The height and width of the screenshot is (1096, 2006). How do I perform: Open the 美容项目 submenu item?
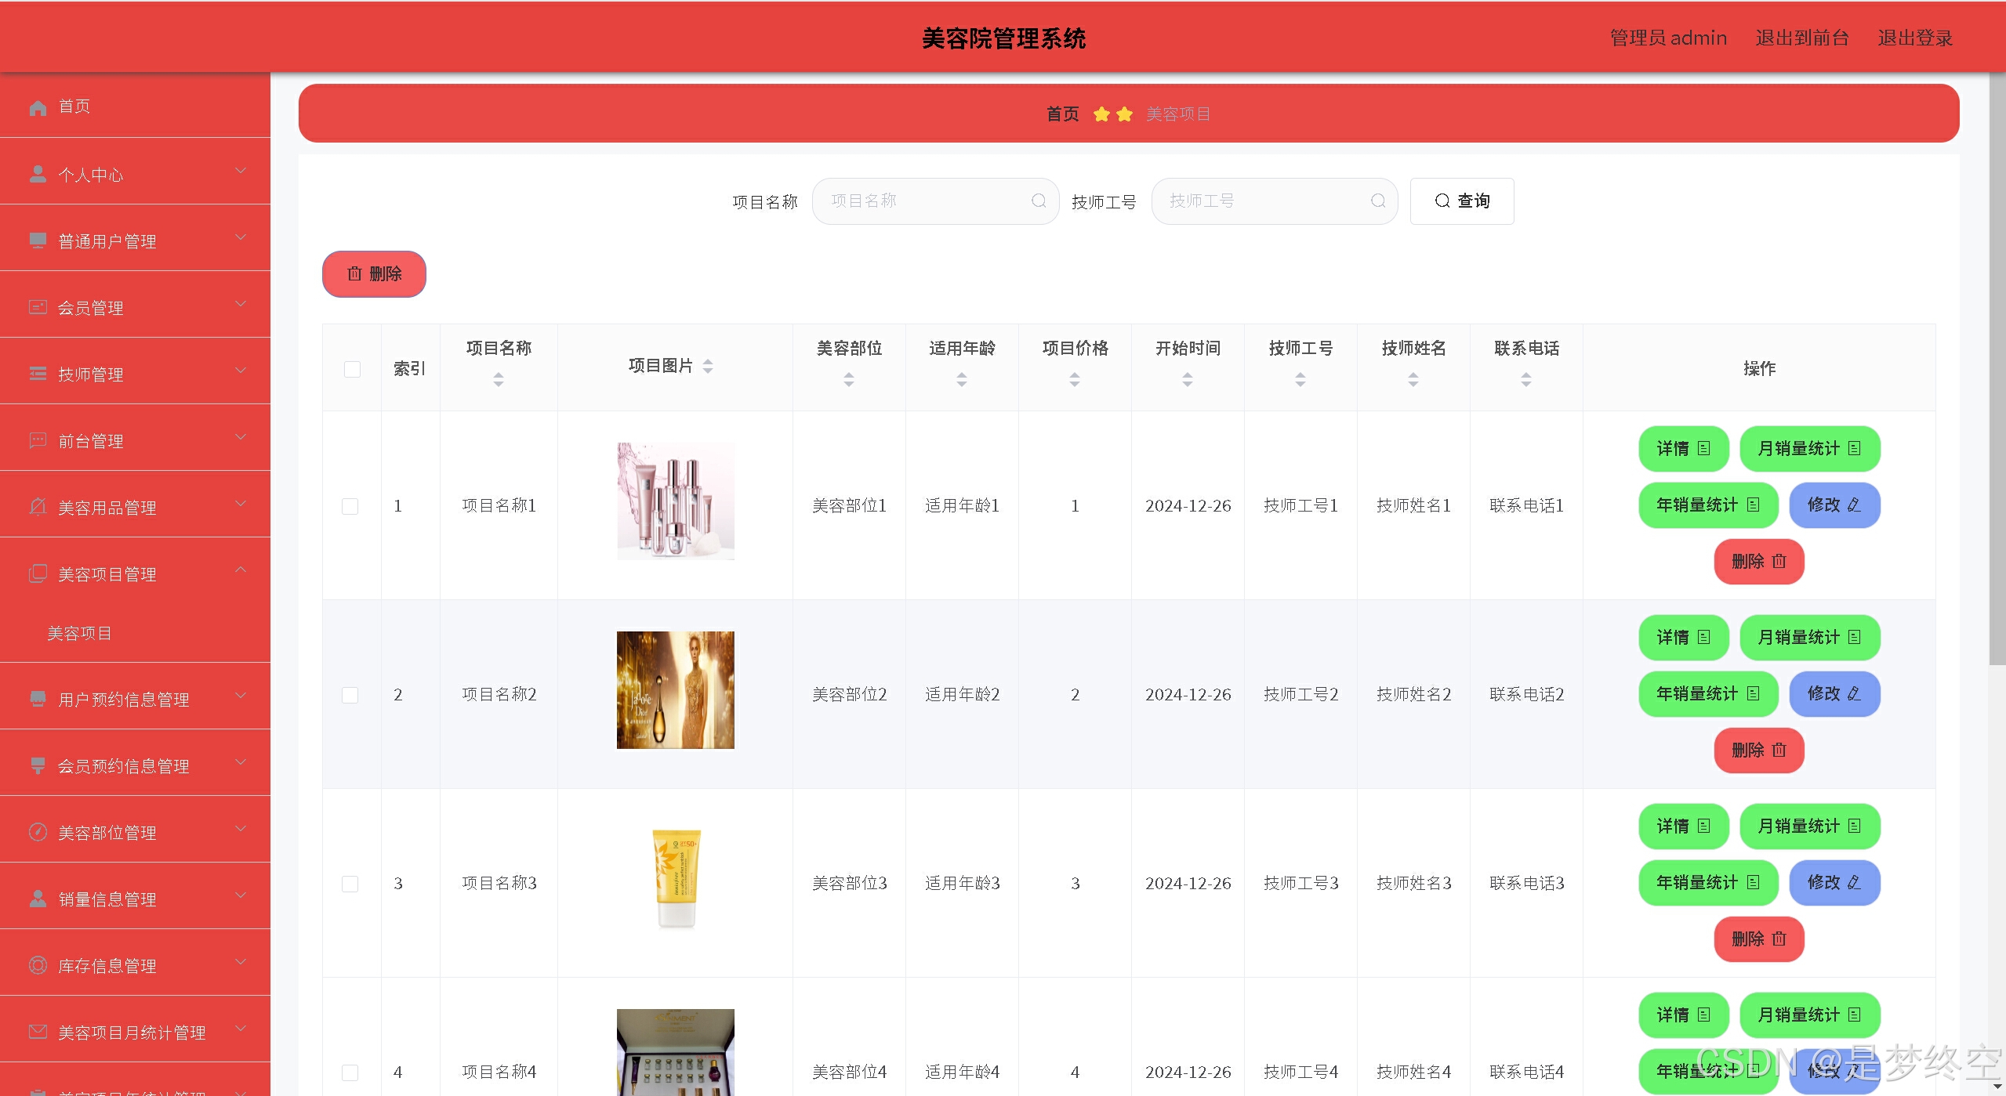[79, 633]
